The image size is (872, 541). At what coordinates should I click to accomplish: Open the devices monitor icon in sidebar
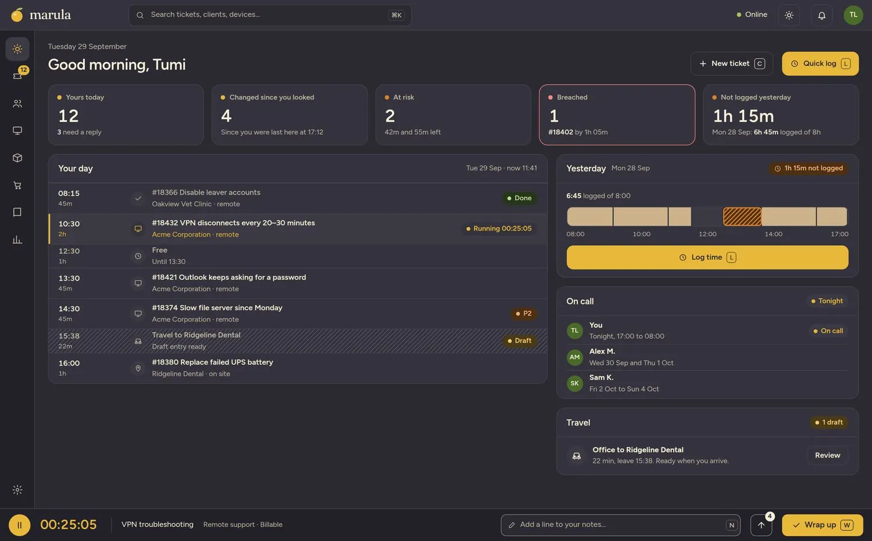[17, 131]
